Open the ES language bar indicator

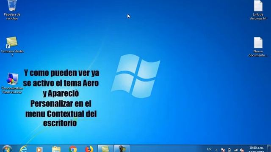209,149
